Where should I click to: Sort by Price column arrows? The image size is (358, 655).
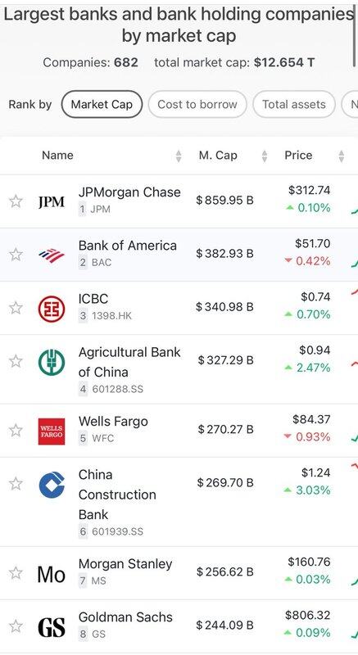(342, 156)
